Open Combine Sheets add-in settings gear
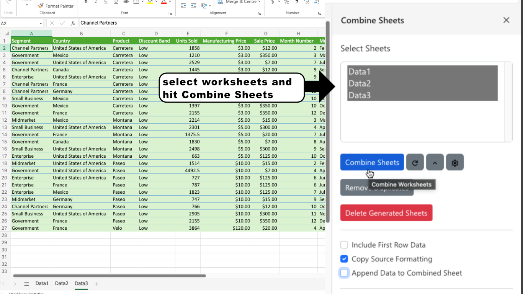Viewport: 523px width, 294px height. point(455,162)
